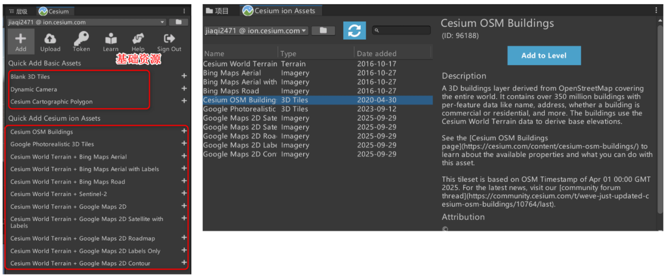This screenshot has height=277, width=666.
Task: Select Cesium World Terrain asset row
Action: [x=318, y=64]
